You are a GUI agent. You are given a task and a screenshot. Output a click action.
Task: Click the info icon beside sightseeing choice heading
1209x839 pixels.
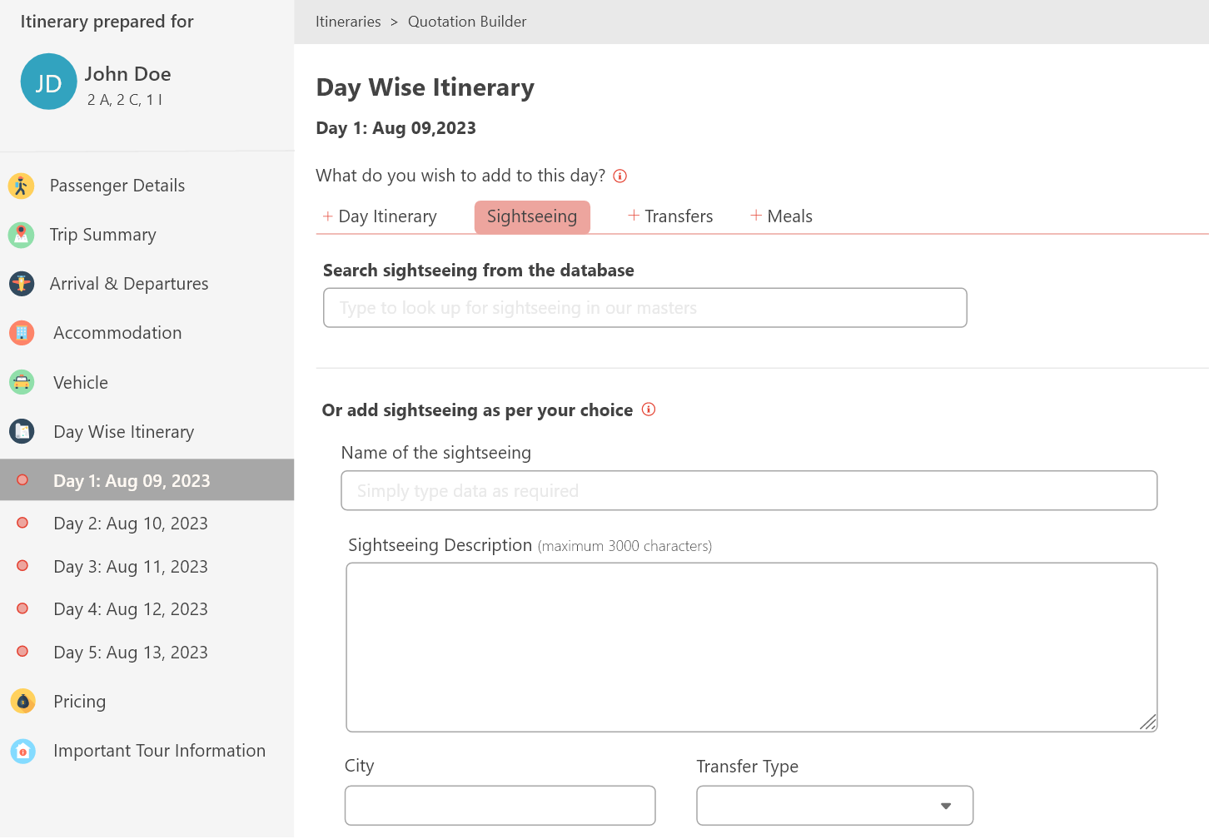649,410
